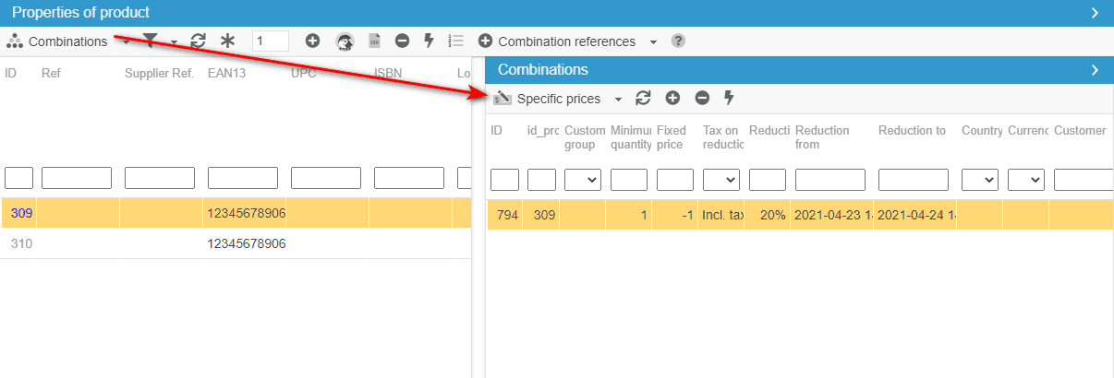Delete the selected specific price
1114x378 pixels.
click(x=702, y=98)
